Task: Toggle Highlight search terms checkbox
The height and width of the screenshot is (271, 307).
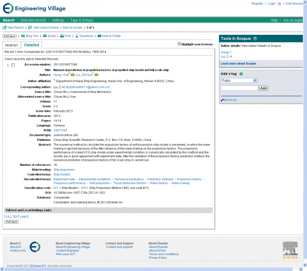Action: coord(180,44)
